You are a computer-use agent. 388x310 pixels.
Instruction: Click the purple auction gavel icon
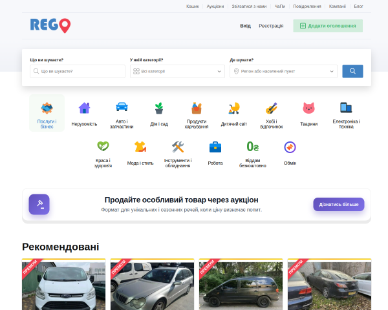(39, 204)
